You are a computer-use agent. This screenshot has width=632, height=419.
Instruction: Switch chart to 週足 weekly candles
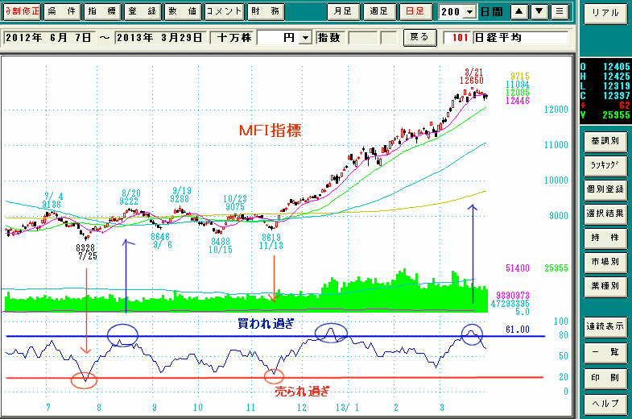(x=379, y=11)
